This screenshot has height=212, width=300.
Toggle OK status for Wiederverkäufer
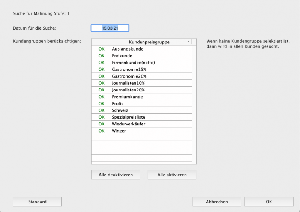pyautogui.click(x=101, y=124)
